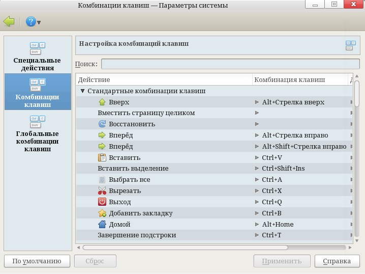Click the Вырезать scissors icon
365x274 pixels.
pyautogui.click(x=102, y=190)
